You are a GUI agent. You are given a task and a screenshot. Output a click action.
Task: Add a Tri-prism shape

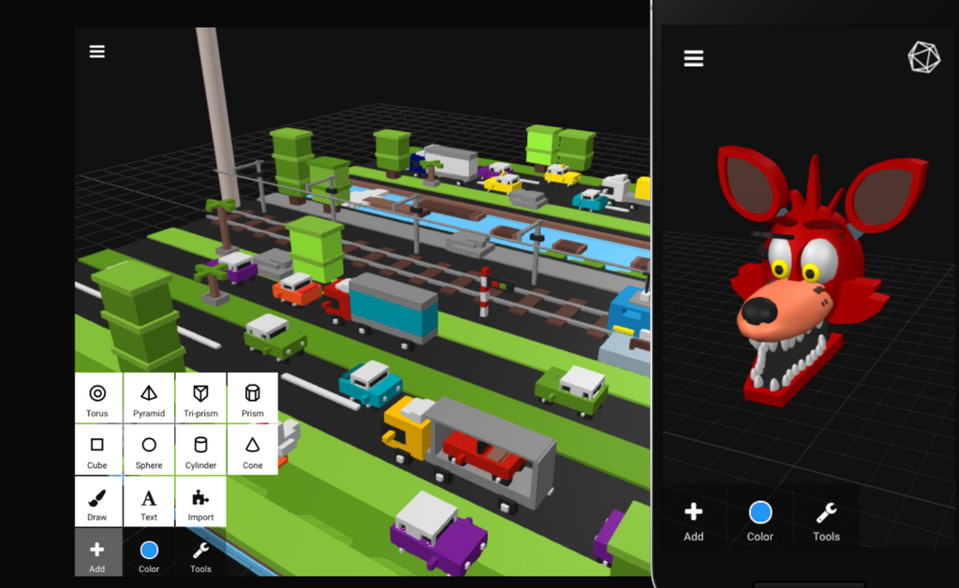(200, 399)
